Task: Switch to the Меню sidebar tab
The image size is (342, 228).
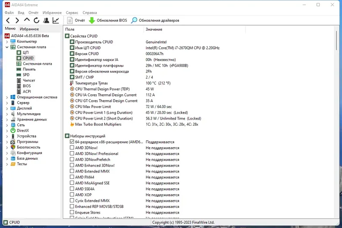Action: point(10,29)
